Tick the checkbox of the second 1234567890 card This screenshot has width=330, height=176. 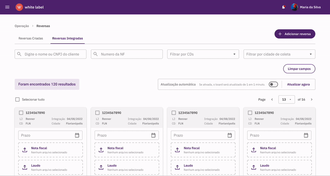97,113
